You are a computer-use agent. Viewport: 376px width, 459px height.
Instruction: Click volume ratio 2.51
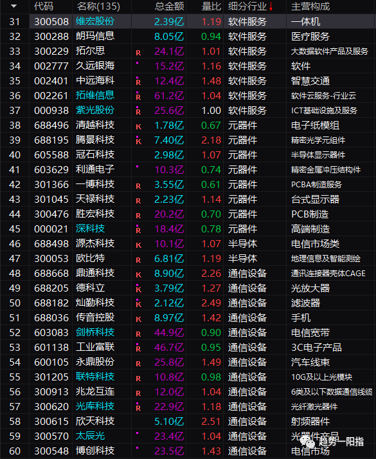211,422
